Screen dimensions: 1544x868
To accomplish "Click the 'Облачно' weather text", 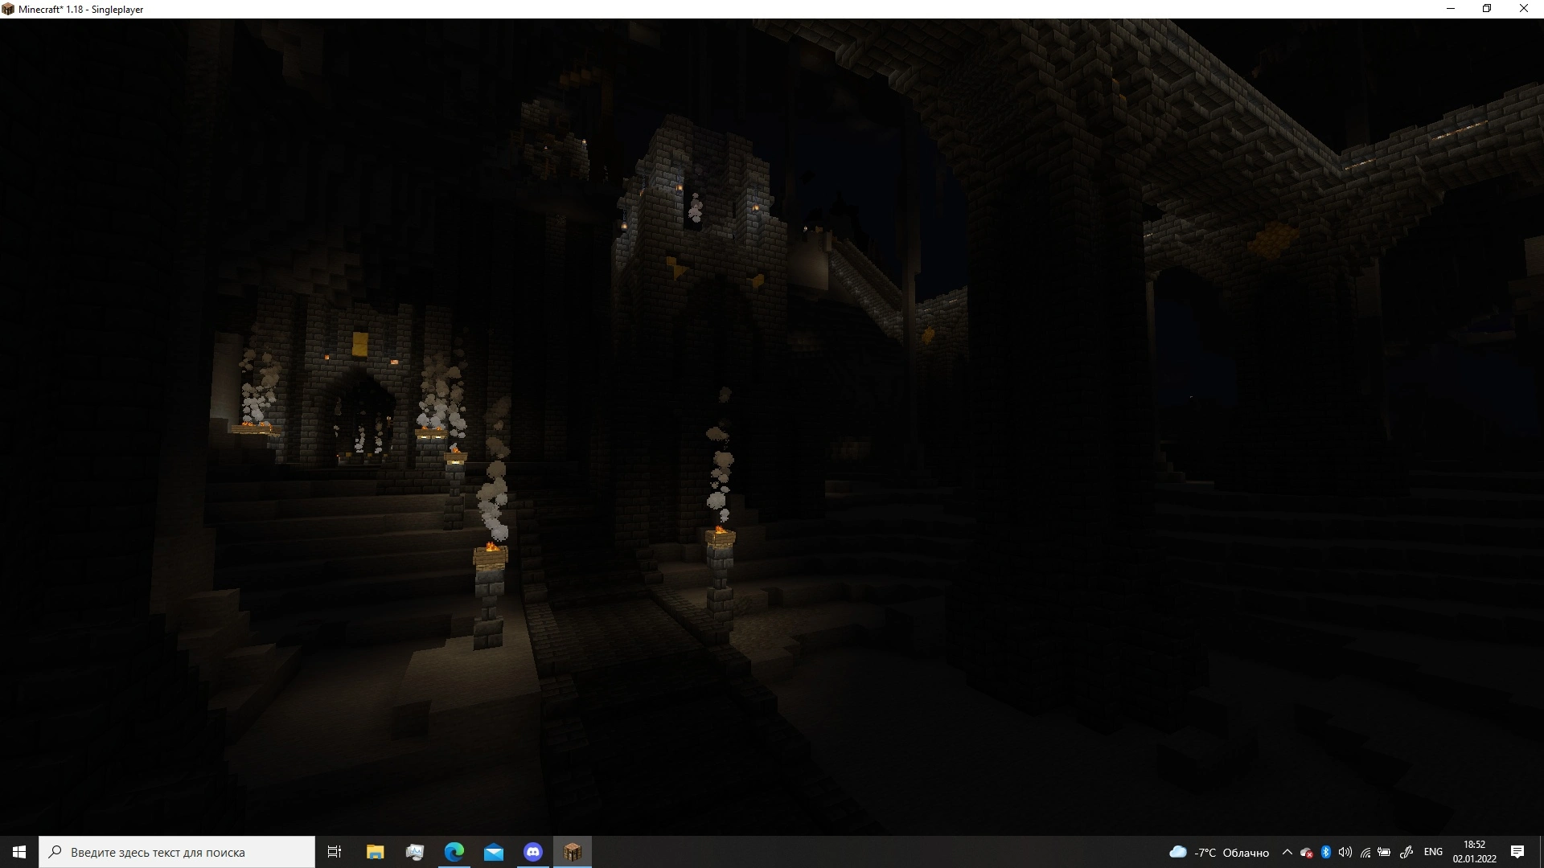I will [1246, 853].
